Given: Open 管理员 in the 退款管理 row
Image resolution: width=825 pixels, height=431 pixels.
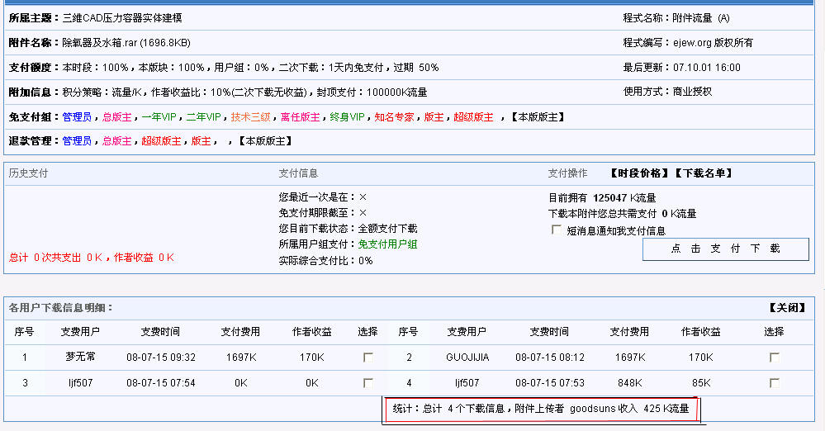Looking at the screenshot, I should pyautogui.click(x=77, y=140).
